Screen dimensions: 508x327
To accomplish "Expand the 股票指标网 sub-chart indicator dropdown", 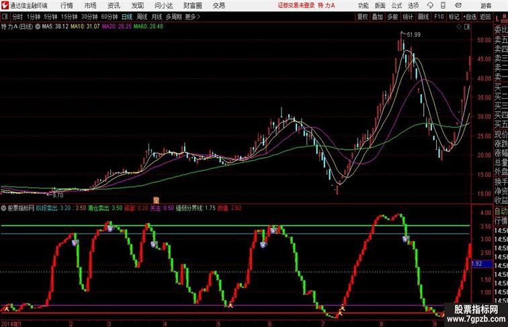I will (x=3, y=208).
